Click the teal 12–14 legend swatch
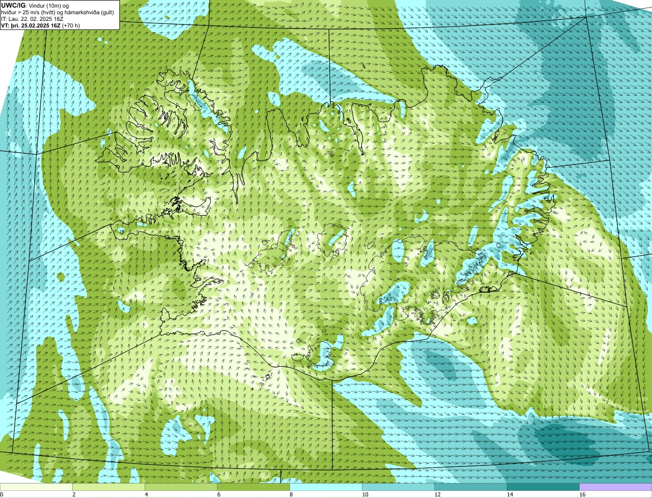 (x=471, y=487)
